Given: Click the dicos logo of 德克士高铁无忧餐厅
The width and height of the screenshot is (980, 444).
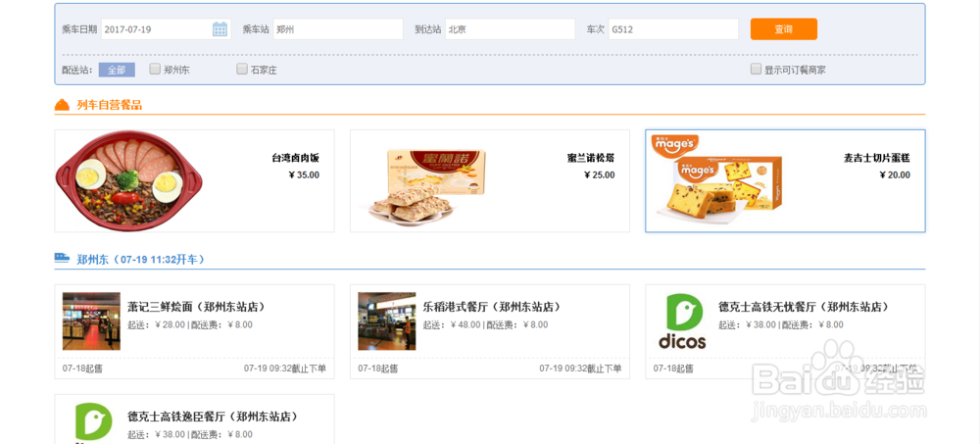Looking at the screenshot, I should tap(682, 321).
